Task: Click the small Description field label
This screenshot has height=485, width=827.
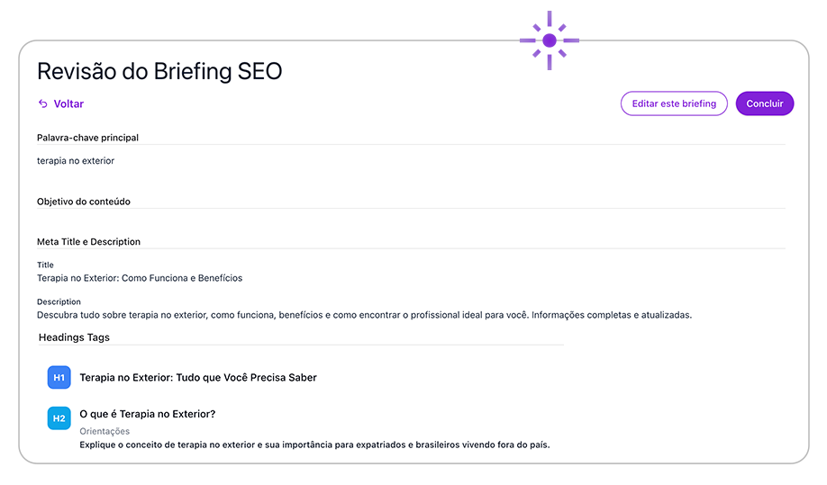Action: (x=59, y=301)
